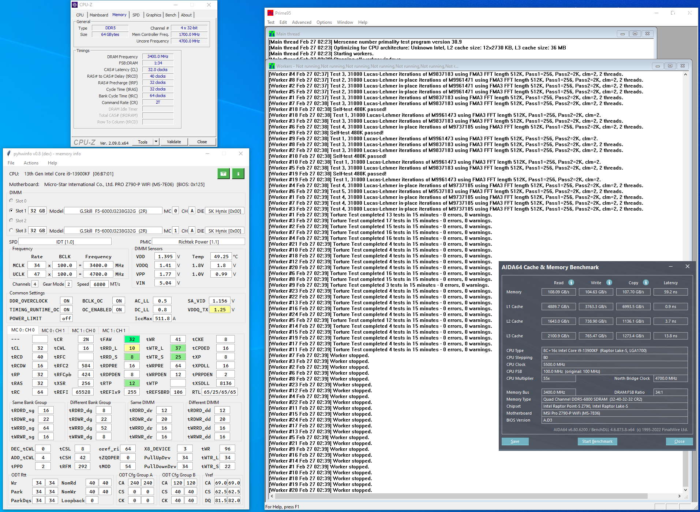Click the Main thread window icon

[272, 34]
